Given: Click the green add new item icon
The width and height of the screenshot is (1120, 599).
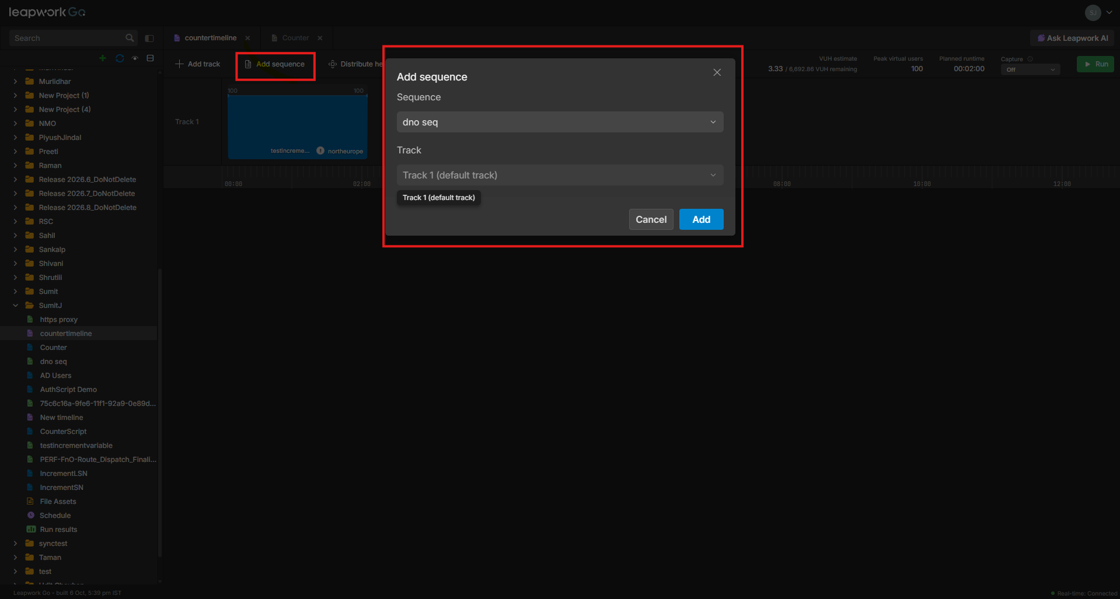Looking at the screenshot, I should [103, 58].
